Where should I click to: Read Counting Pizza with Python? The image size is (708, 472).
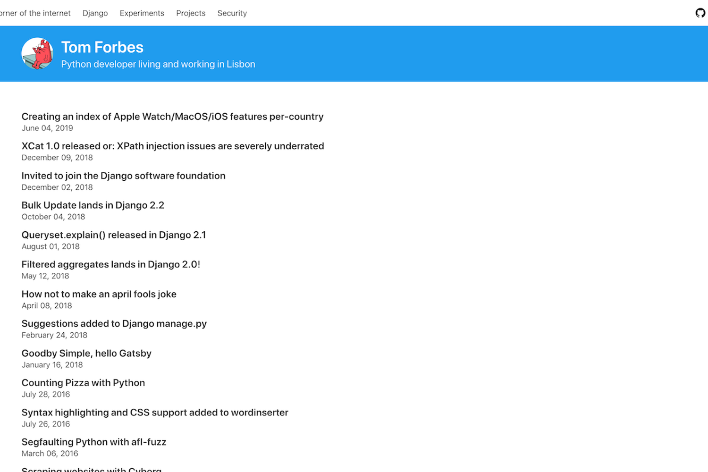(83, 383)
